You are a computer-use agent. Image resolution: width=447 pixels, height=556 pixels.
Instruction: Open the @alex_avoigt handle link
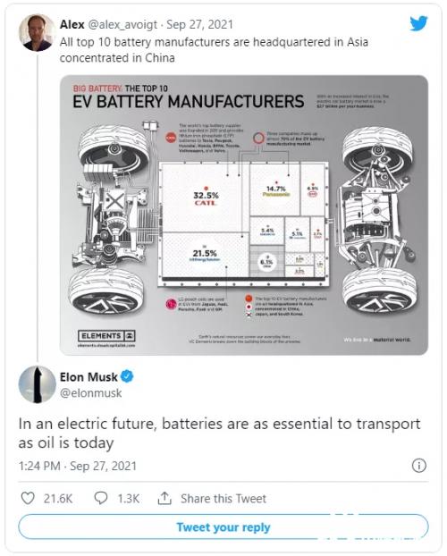tap(122, 24)
